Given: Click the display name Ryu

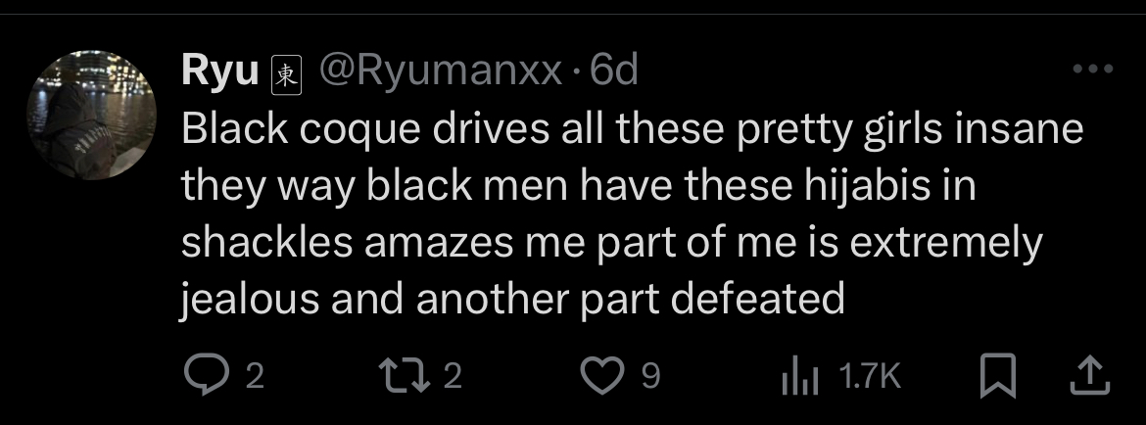Looking at the screenshot, I should click(219, 71).
